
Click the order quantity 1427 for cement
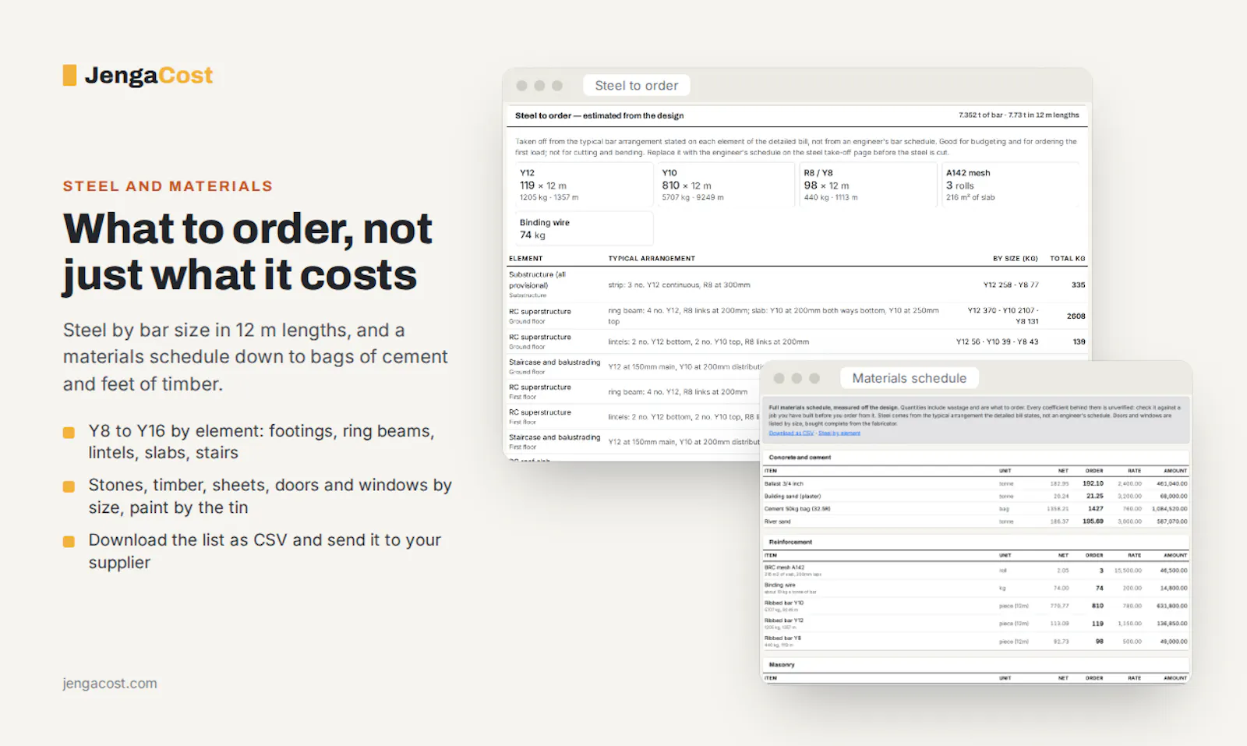pos(1096,509)
